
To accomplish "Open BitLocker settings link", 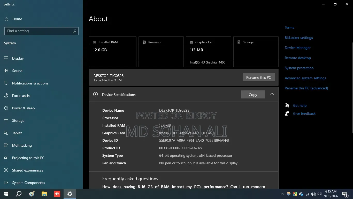I will pyautogui.click(x=299, y=38).
